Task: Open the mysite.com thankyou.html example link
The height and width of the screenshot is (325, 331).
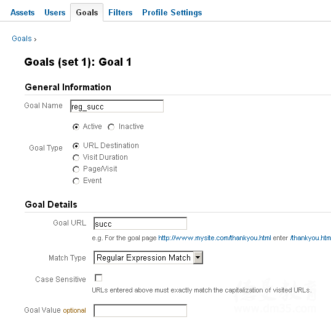Action: [x=215, y=238]
